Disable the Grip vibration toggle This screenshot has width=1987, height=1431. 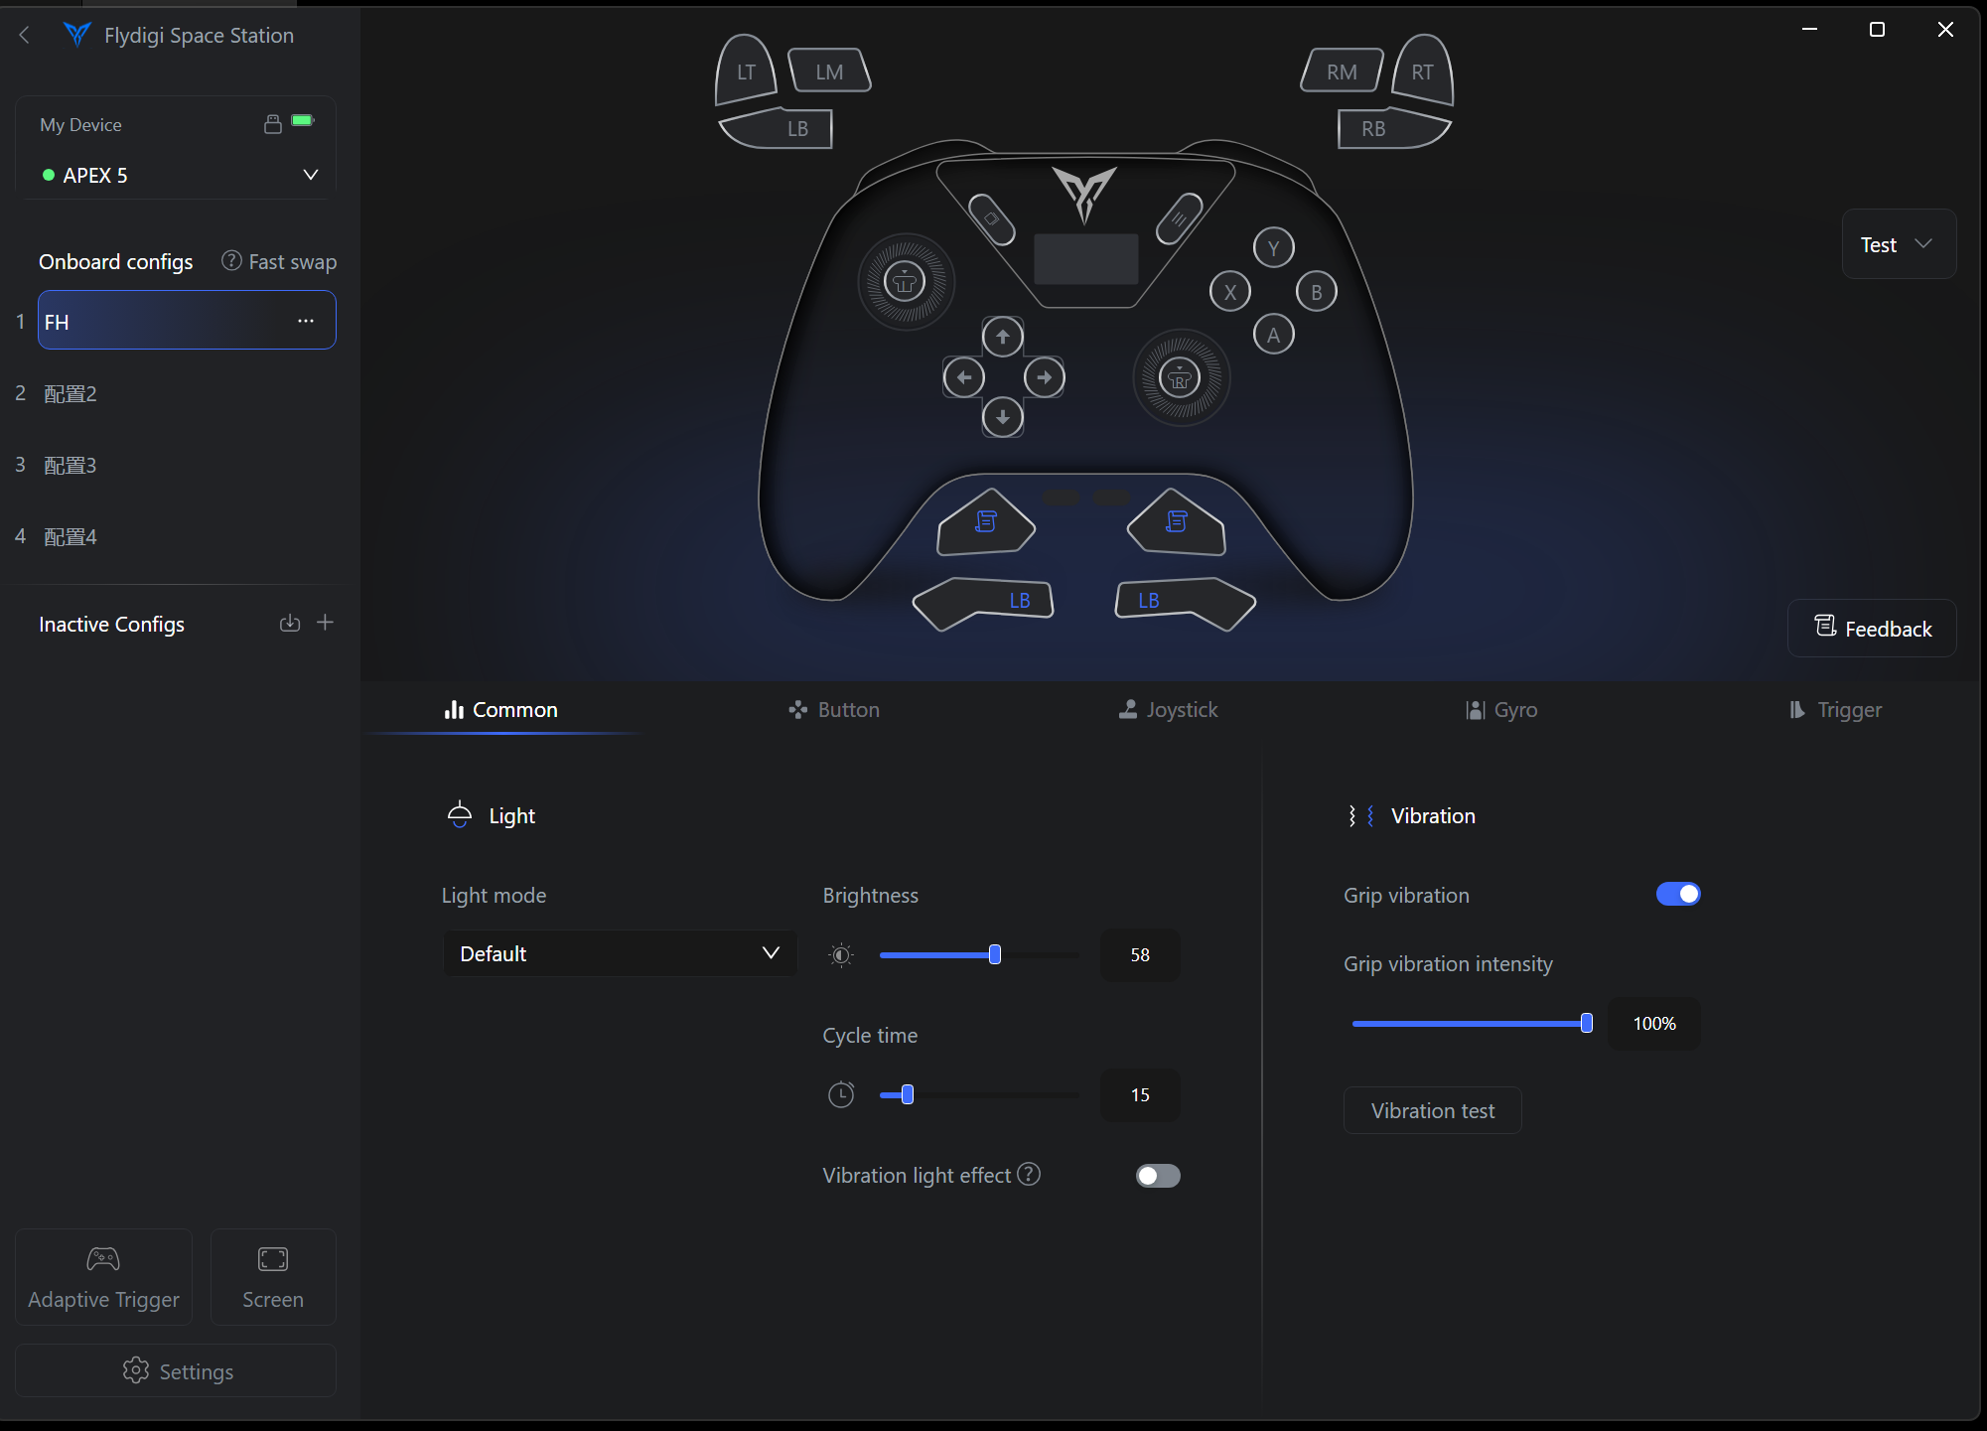1677,895
